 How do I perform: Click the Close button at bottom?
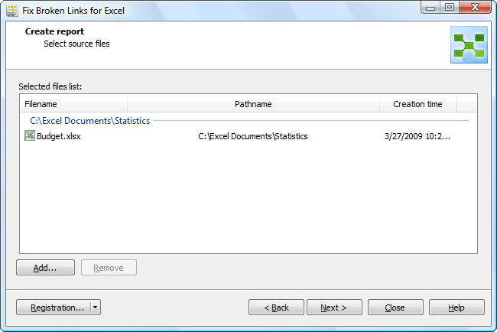point(395,308)
